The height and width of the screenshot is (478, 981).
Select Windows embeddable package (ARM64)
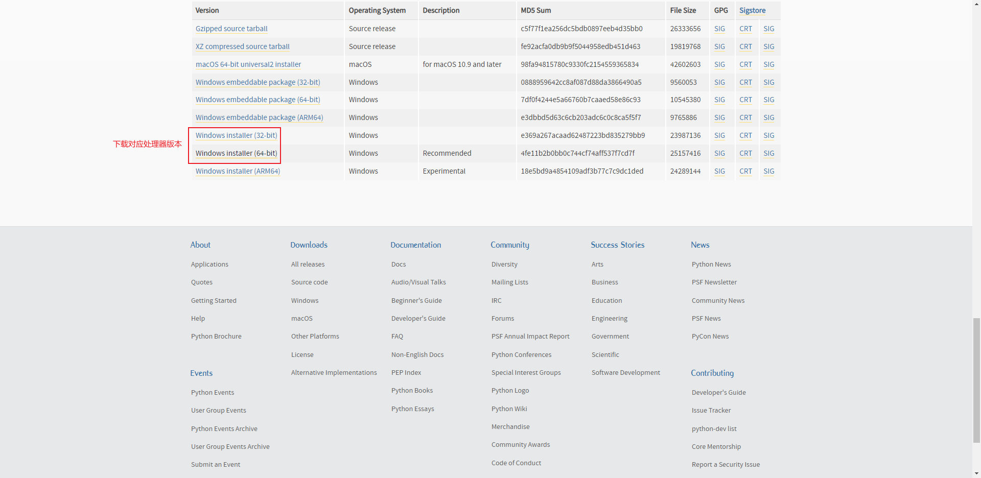coord(259,117)
